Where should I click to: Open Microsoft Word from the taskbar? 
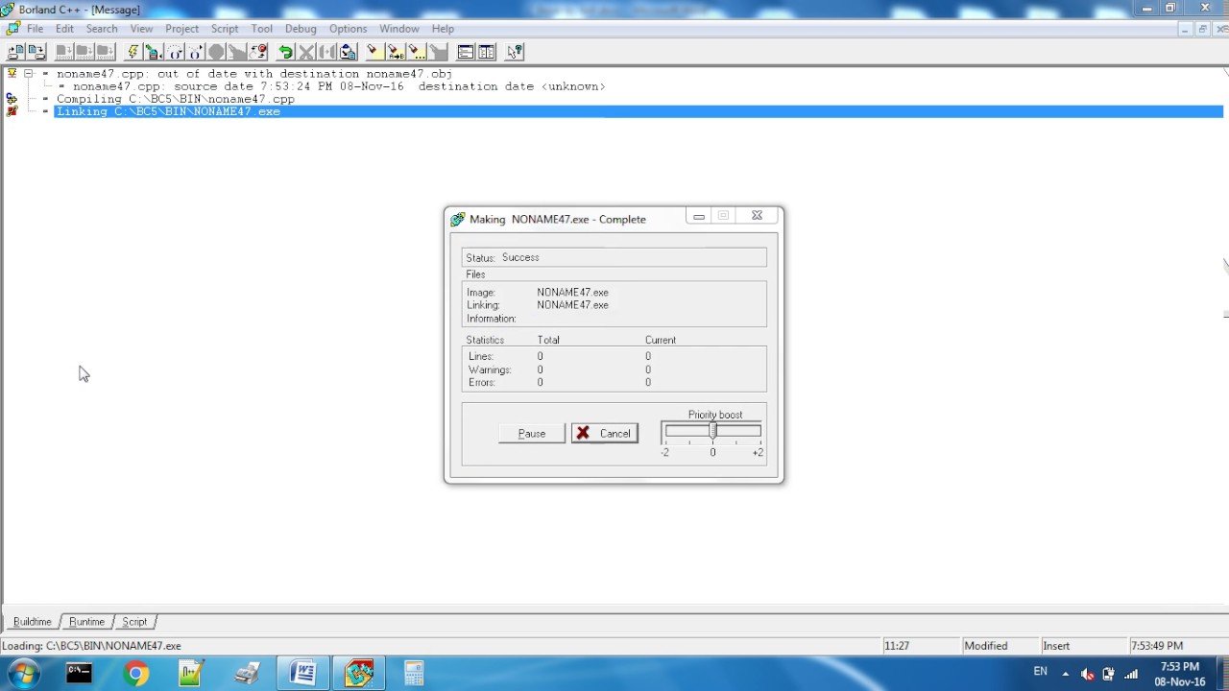pyautogui.click(x=303, y=674)
